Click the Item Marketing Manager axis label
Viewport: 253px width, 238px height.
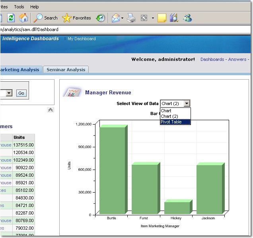160,226
